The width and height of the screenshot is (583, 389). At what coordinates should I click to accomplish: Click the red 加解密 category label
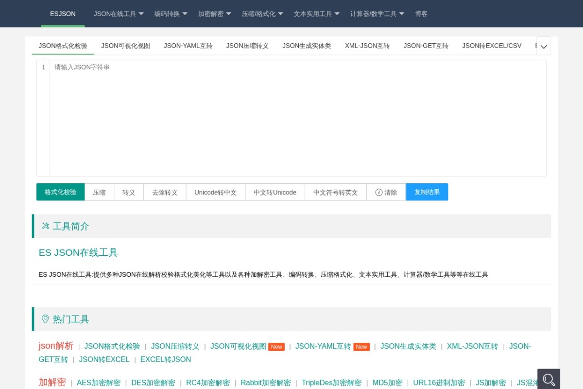pos(52,382)
